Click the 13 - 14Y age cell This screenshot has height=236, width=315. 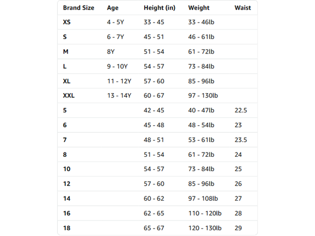[119, 95]
